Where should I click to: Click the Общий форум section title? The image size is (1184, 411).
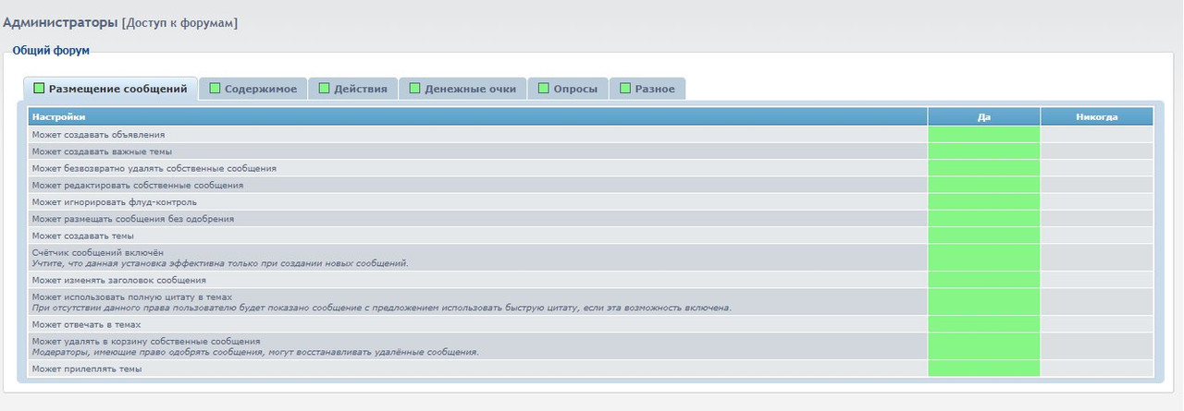coord(51,50)
